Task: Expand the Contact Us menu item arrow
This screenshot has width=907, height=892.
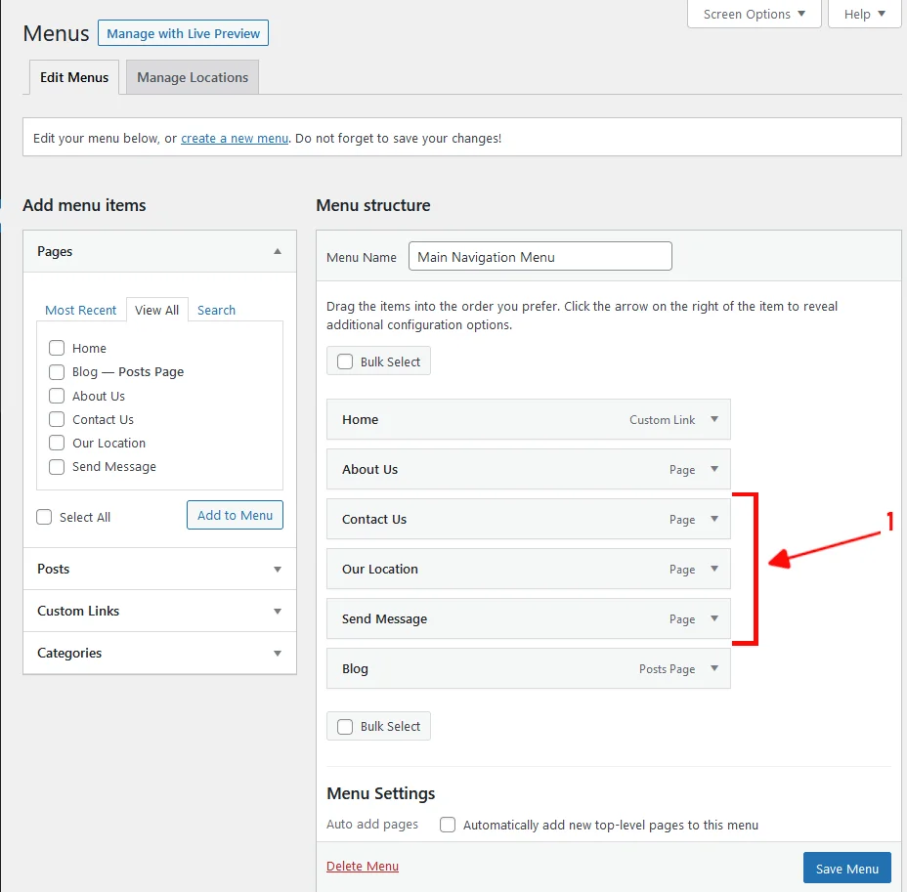Action: point(714,519)
